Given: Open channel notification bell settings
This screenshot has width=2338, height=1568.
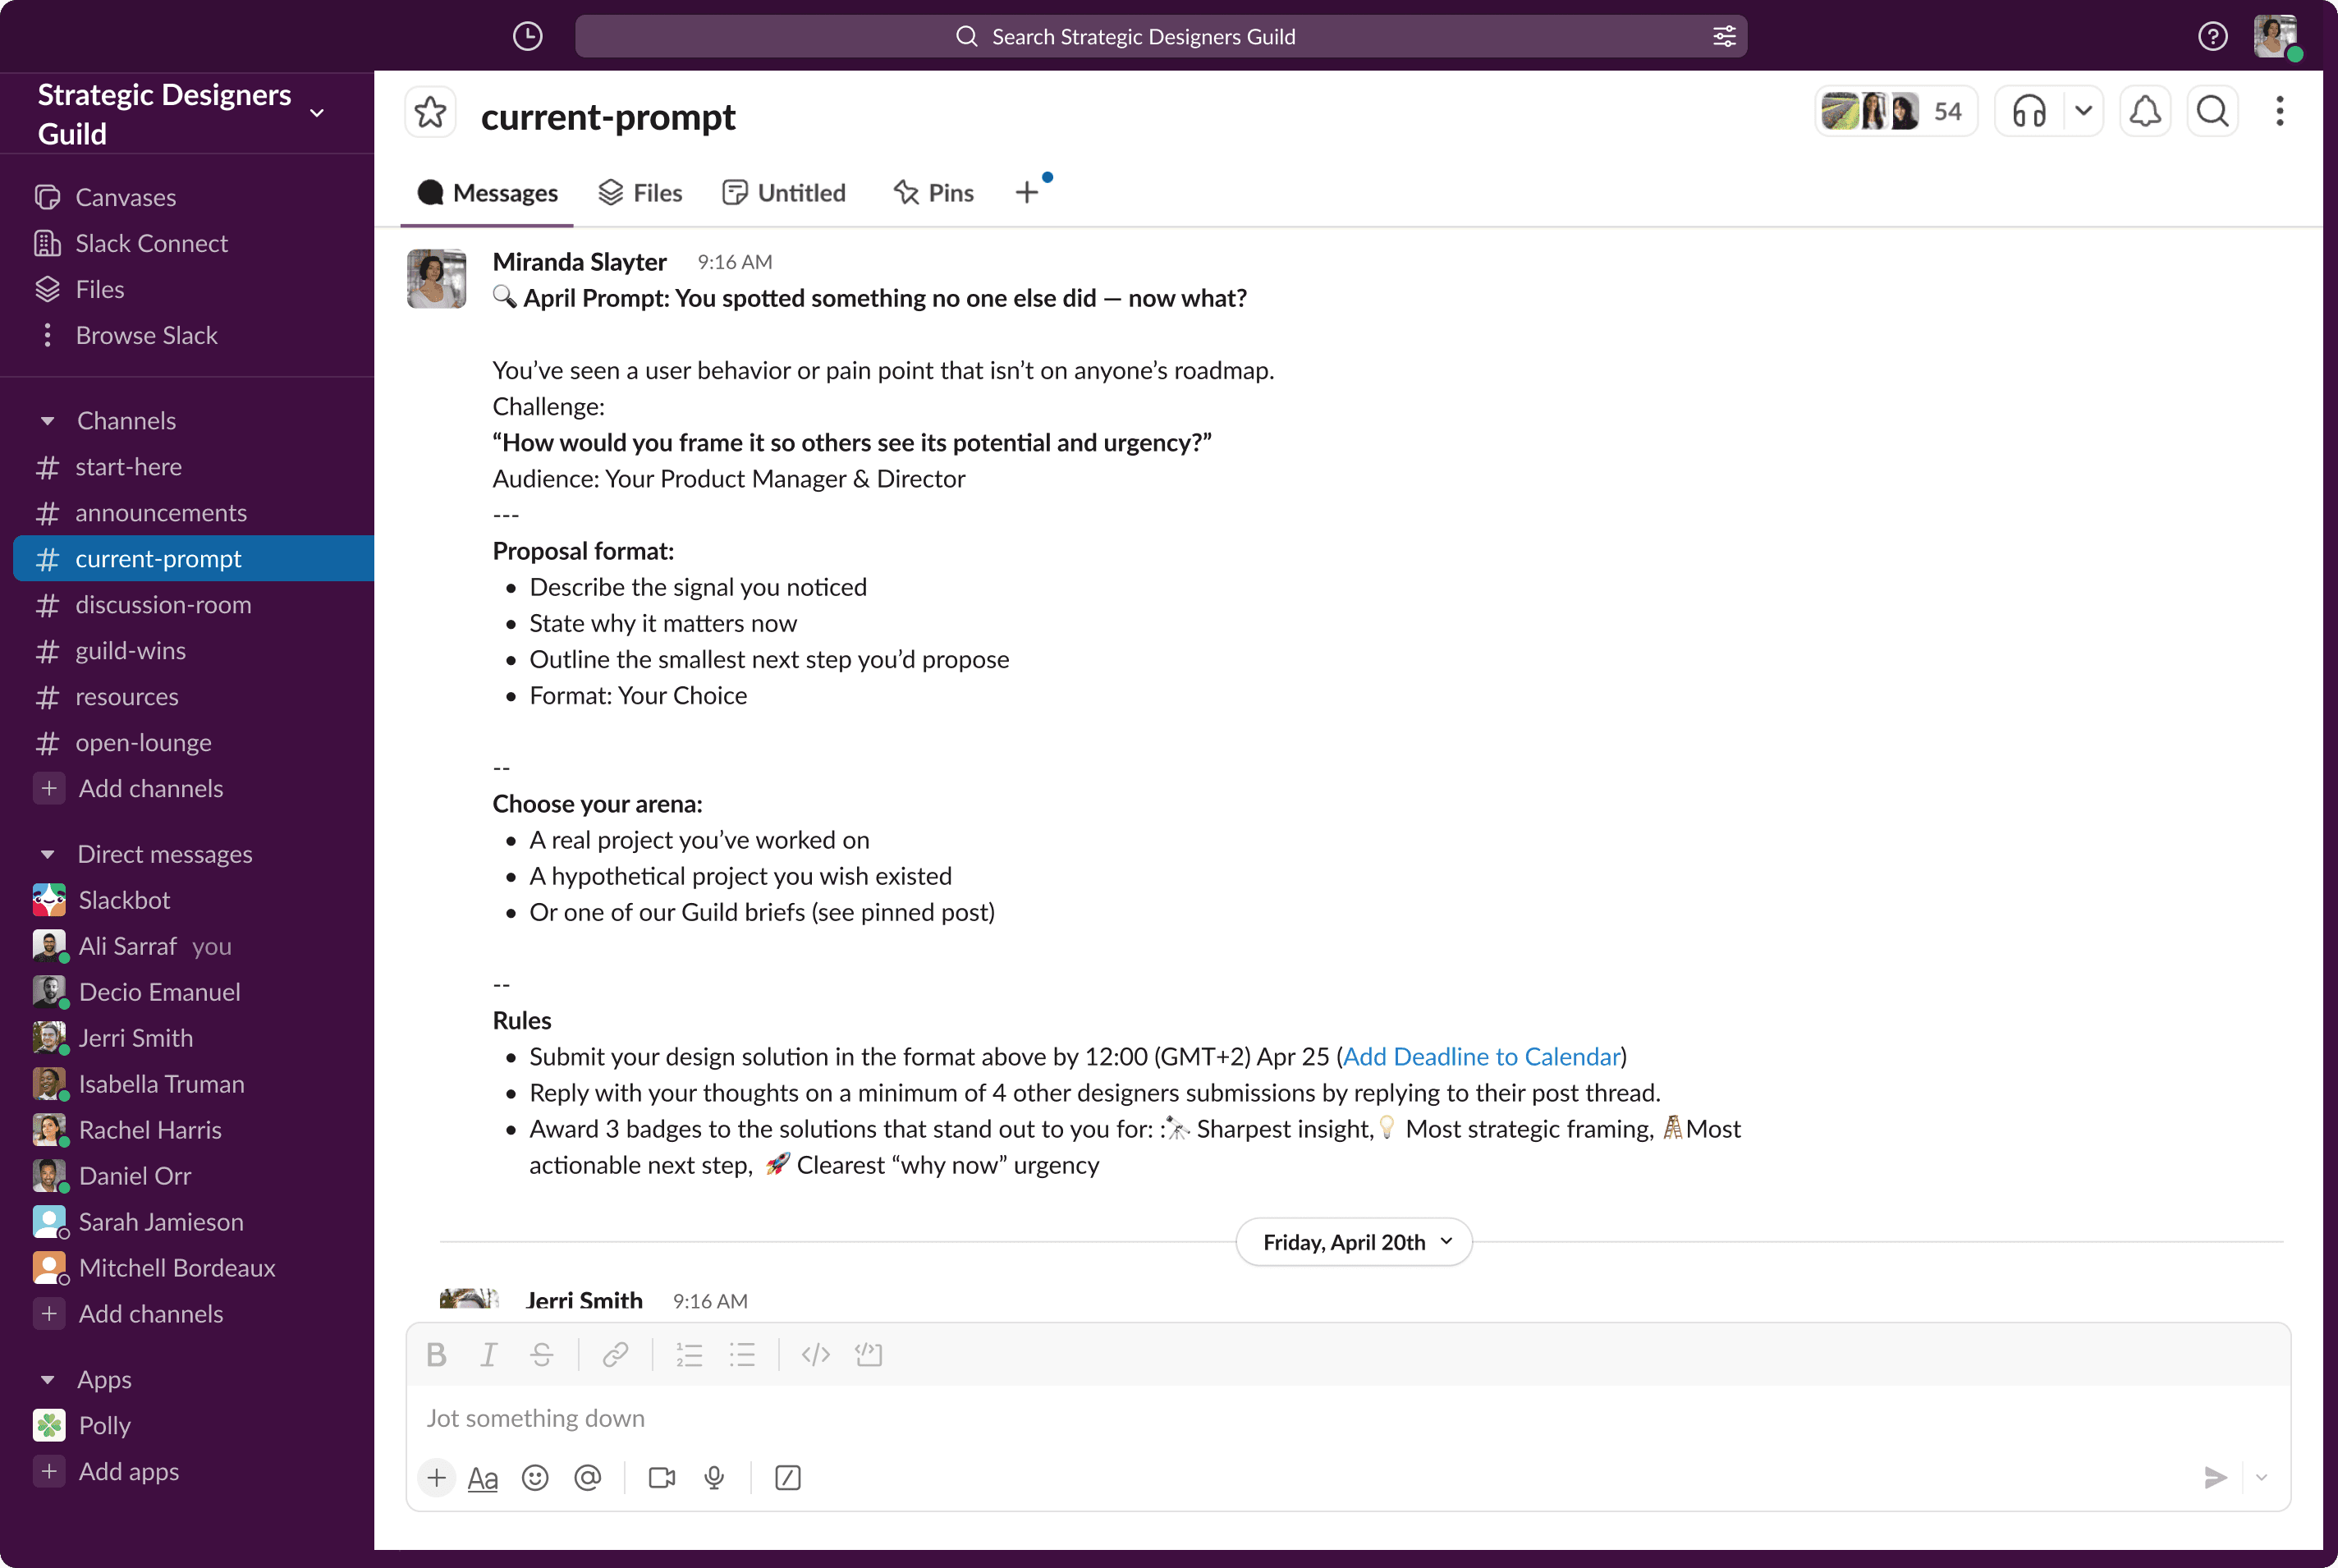Looking at the screenshot, I should 2144,111.
